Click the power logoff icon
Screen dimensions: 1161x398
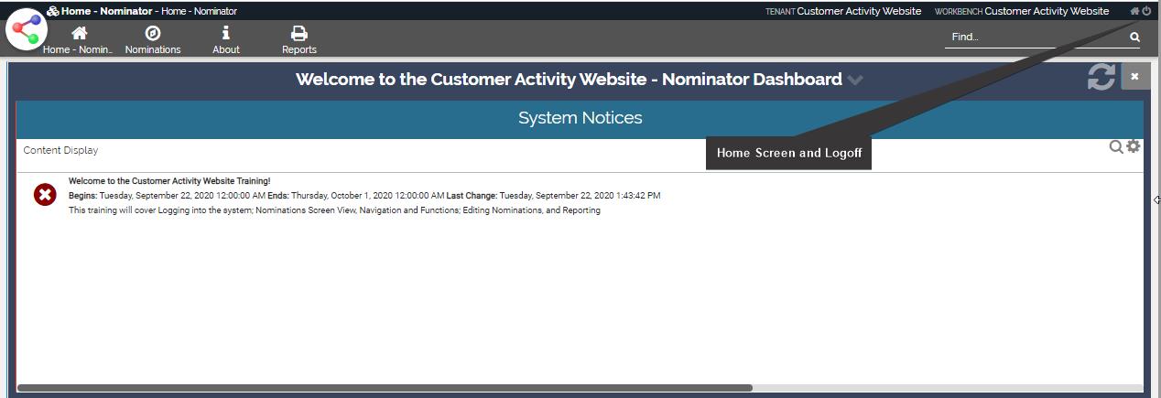(1147, 11)
